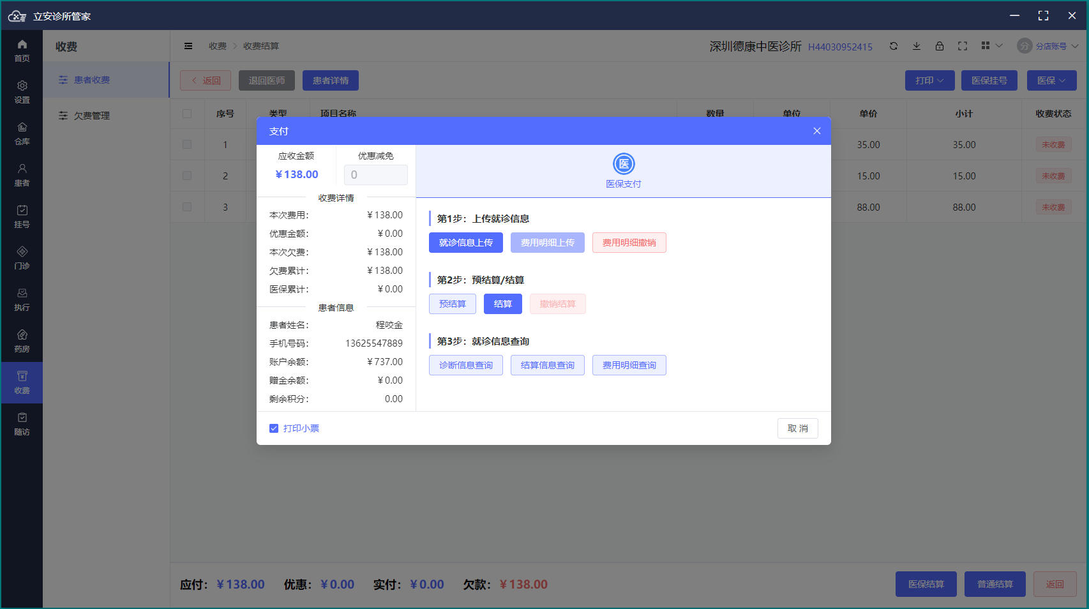The height and width of the screenshot is (609, 1089).
Task: Toggle the hamburger menu collapse icon
Action: point(188,46)
